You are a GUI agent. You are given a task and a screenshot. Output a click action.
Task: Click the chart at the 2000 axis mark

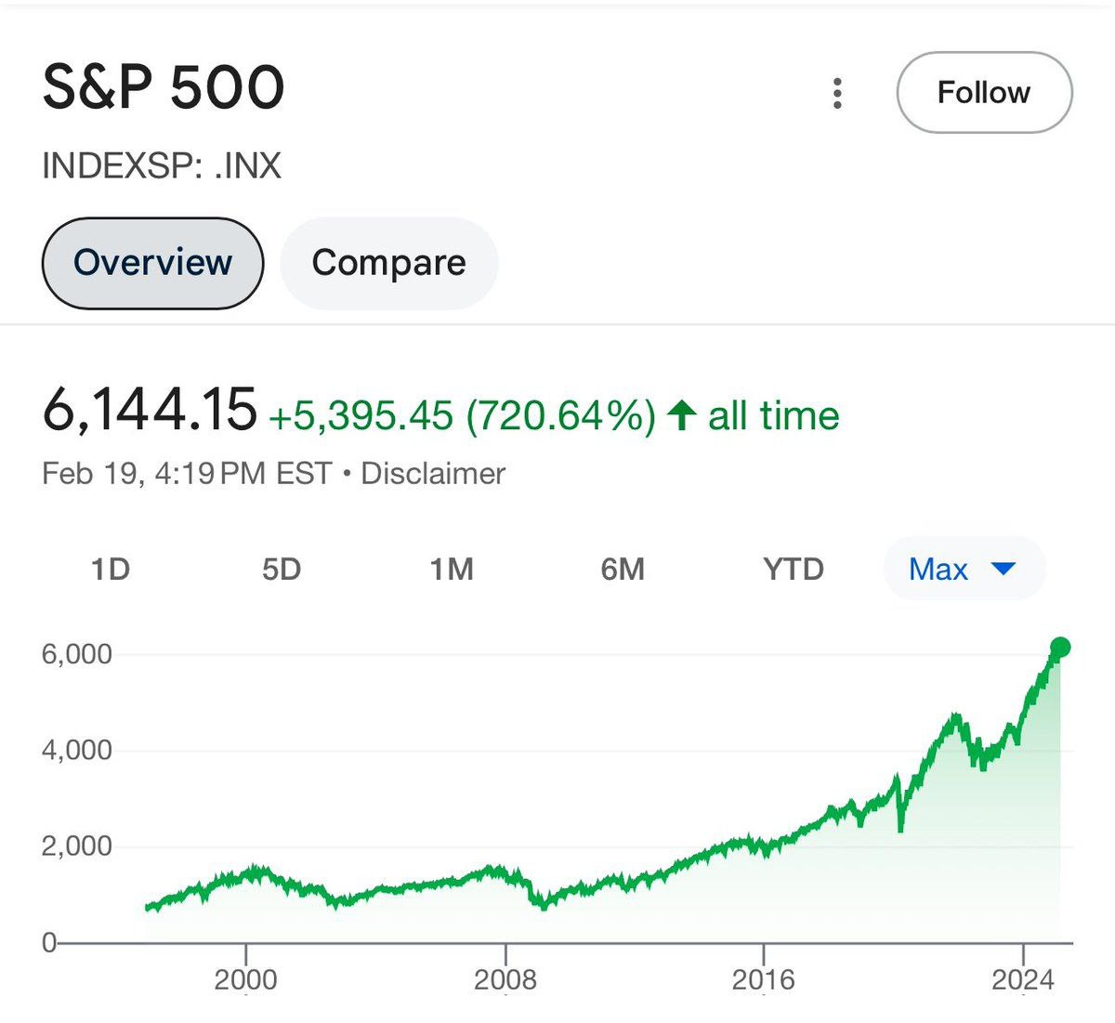pyautogui.click(x=246, y=944)
